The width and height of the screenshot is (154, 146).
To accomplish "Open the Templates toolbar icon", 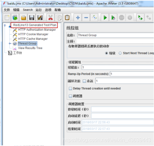I will point(15,17).
